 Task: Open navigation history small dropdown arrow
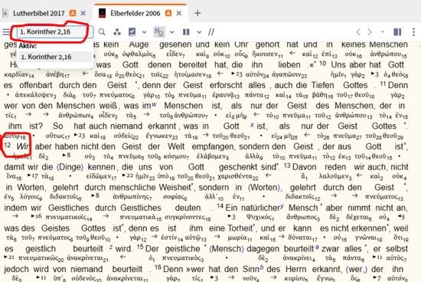(x=382, y=31)
